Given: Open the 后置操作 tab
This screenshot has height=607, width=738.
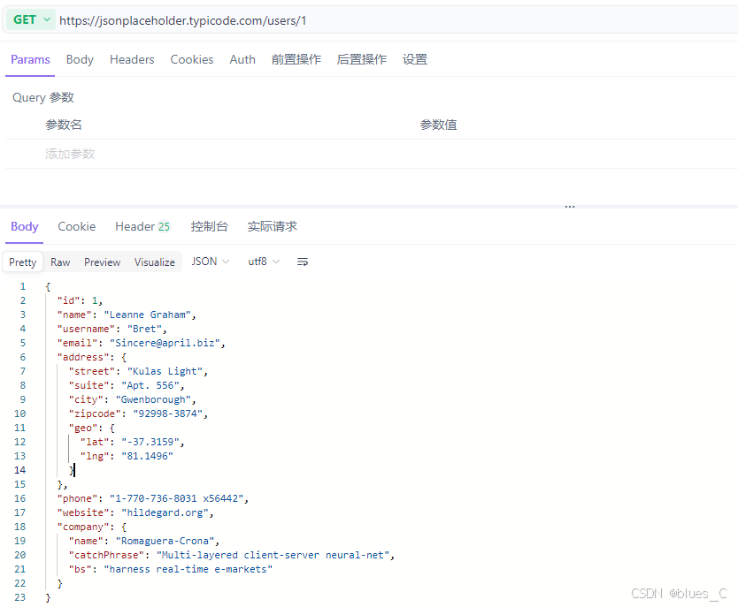Looking at the screenshot, I should click(361, 60).
